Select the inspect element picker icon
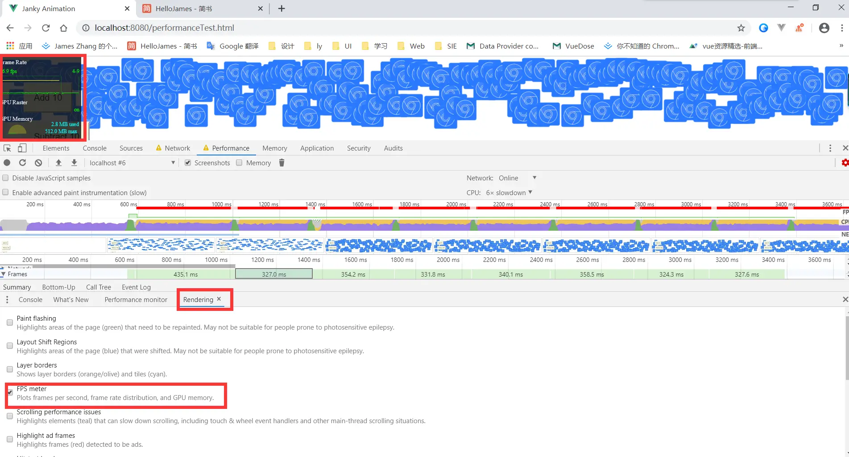This screenshot has height=457, width=849. [x=7, y=148]
